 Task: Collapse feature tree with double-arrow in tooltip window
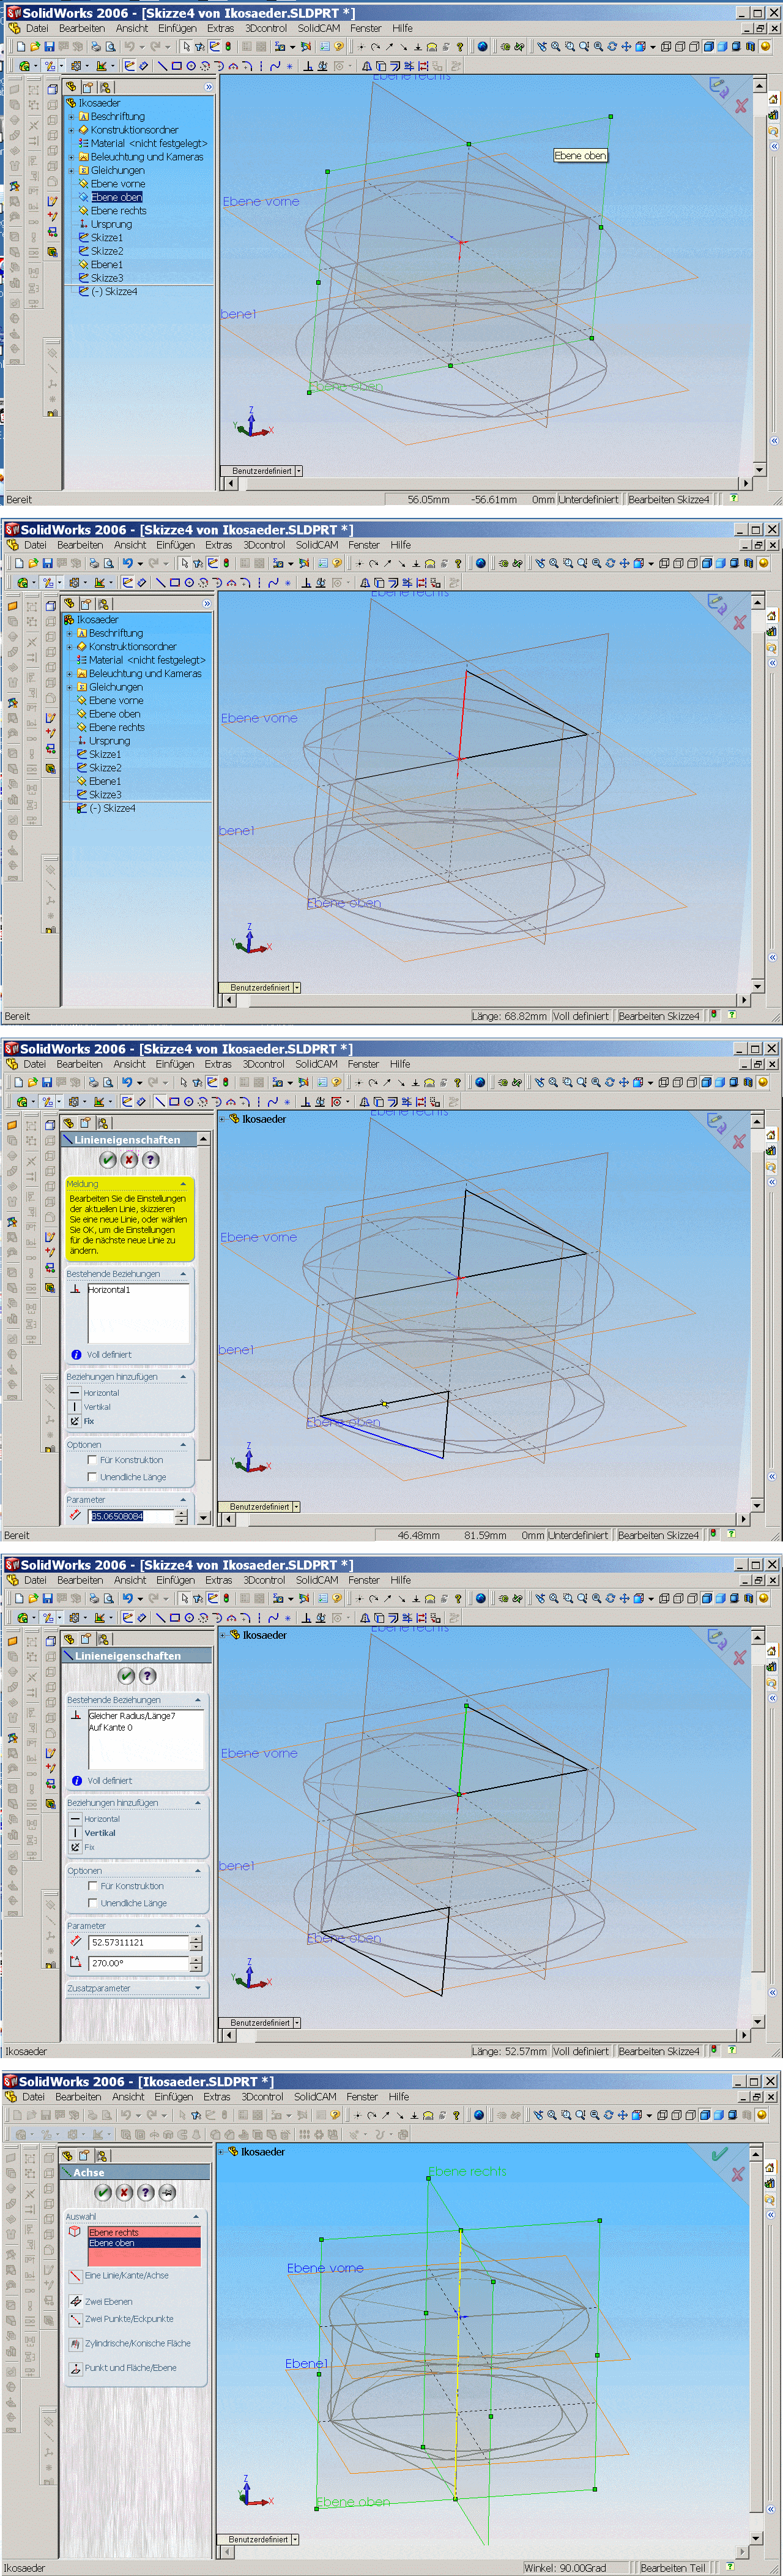[x=208, y=87]
